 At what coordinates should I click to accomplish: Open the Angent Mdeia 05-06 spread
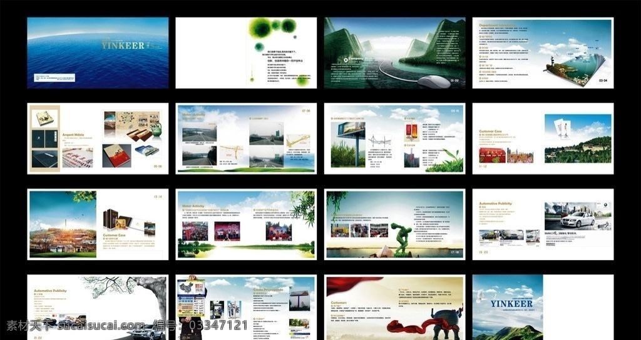pos(98,138)
